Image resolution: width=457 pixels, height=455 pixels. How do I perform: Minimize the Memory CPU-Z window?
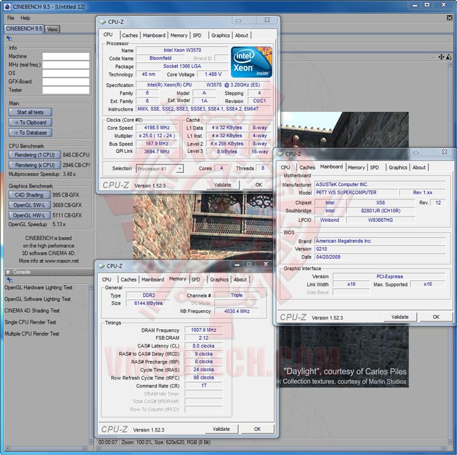(237, 264)
